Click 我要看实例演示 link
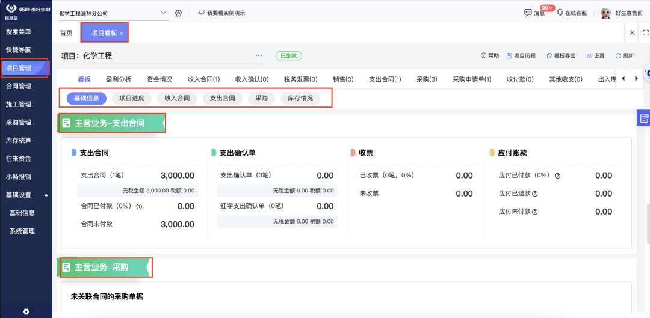Screen dimensions: 650x318 tap(221, 13)
